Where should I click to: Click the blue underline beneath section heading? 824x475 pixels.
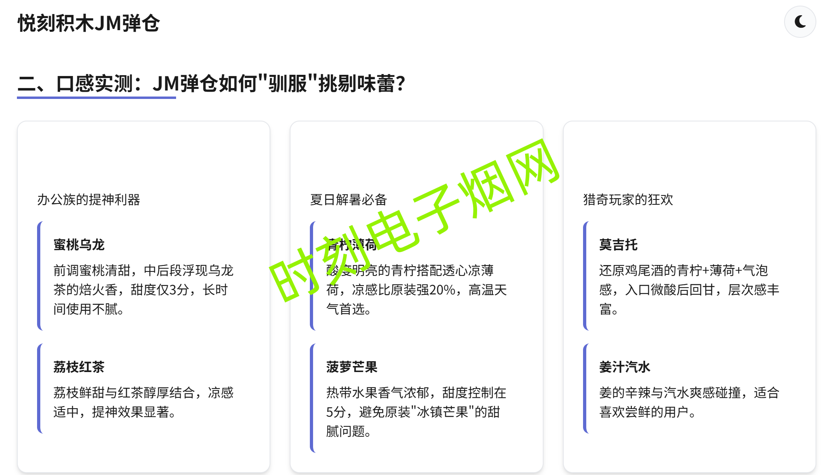click(96, 97)
